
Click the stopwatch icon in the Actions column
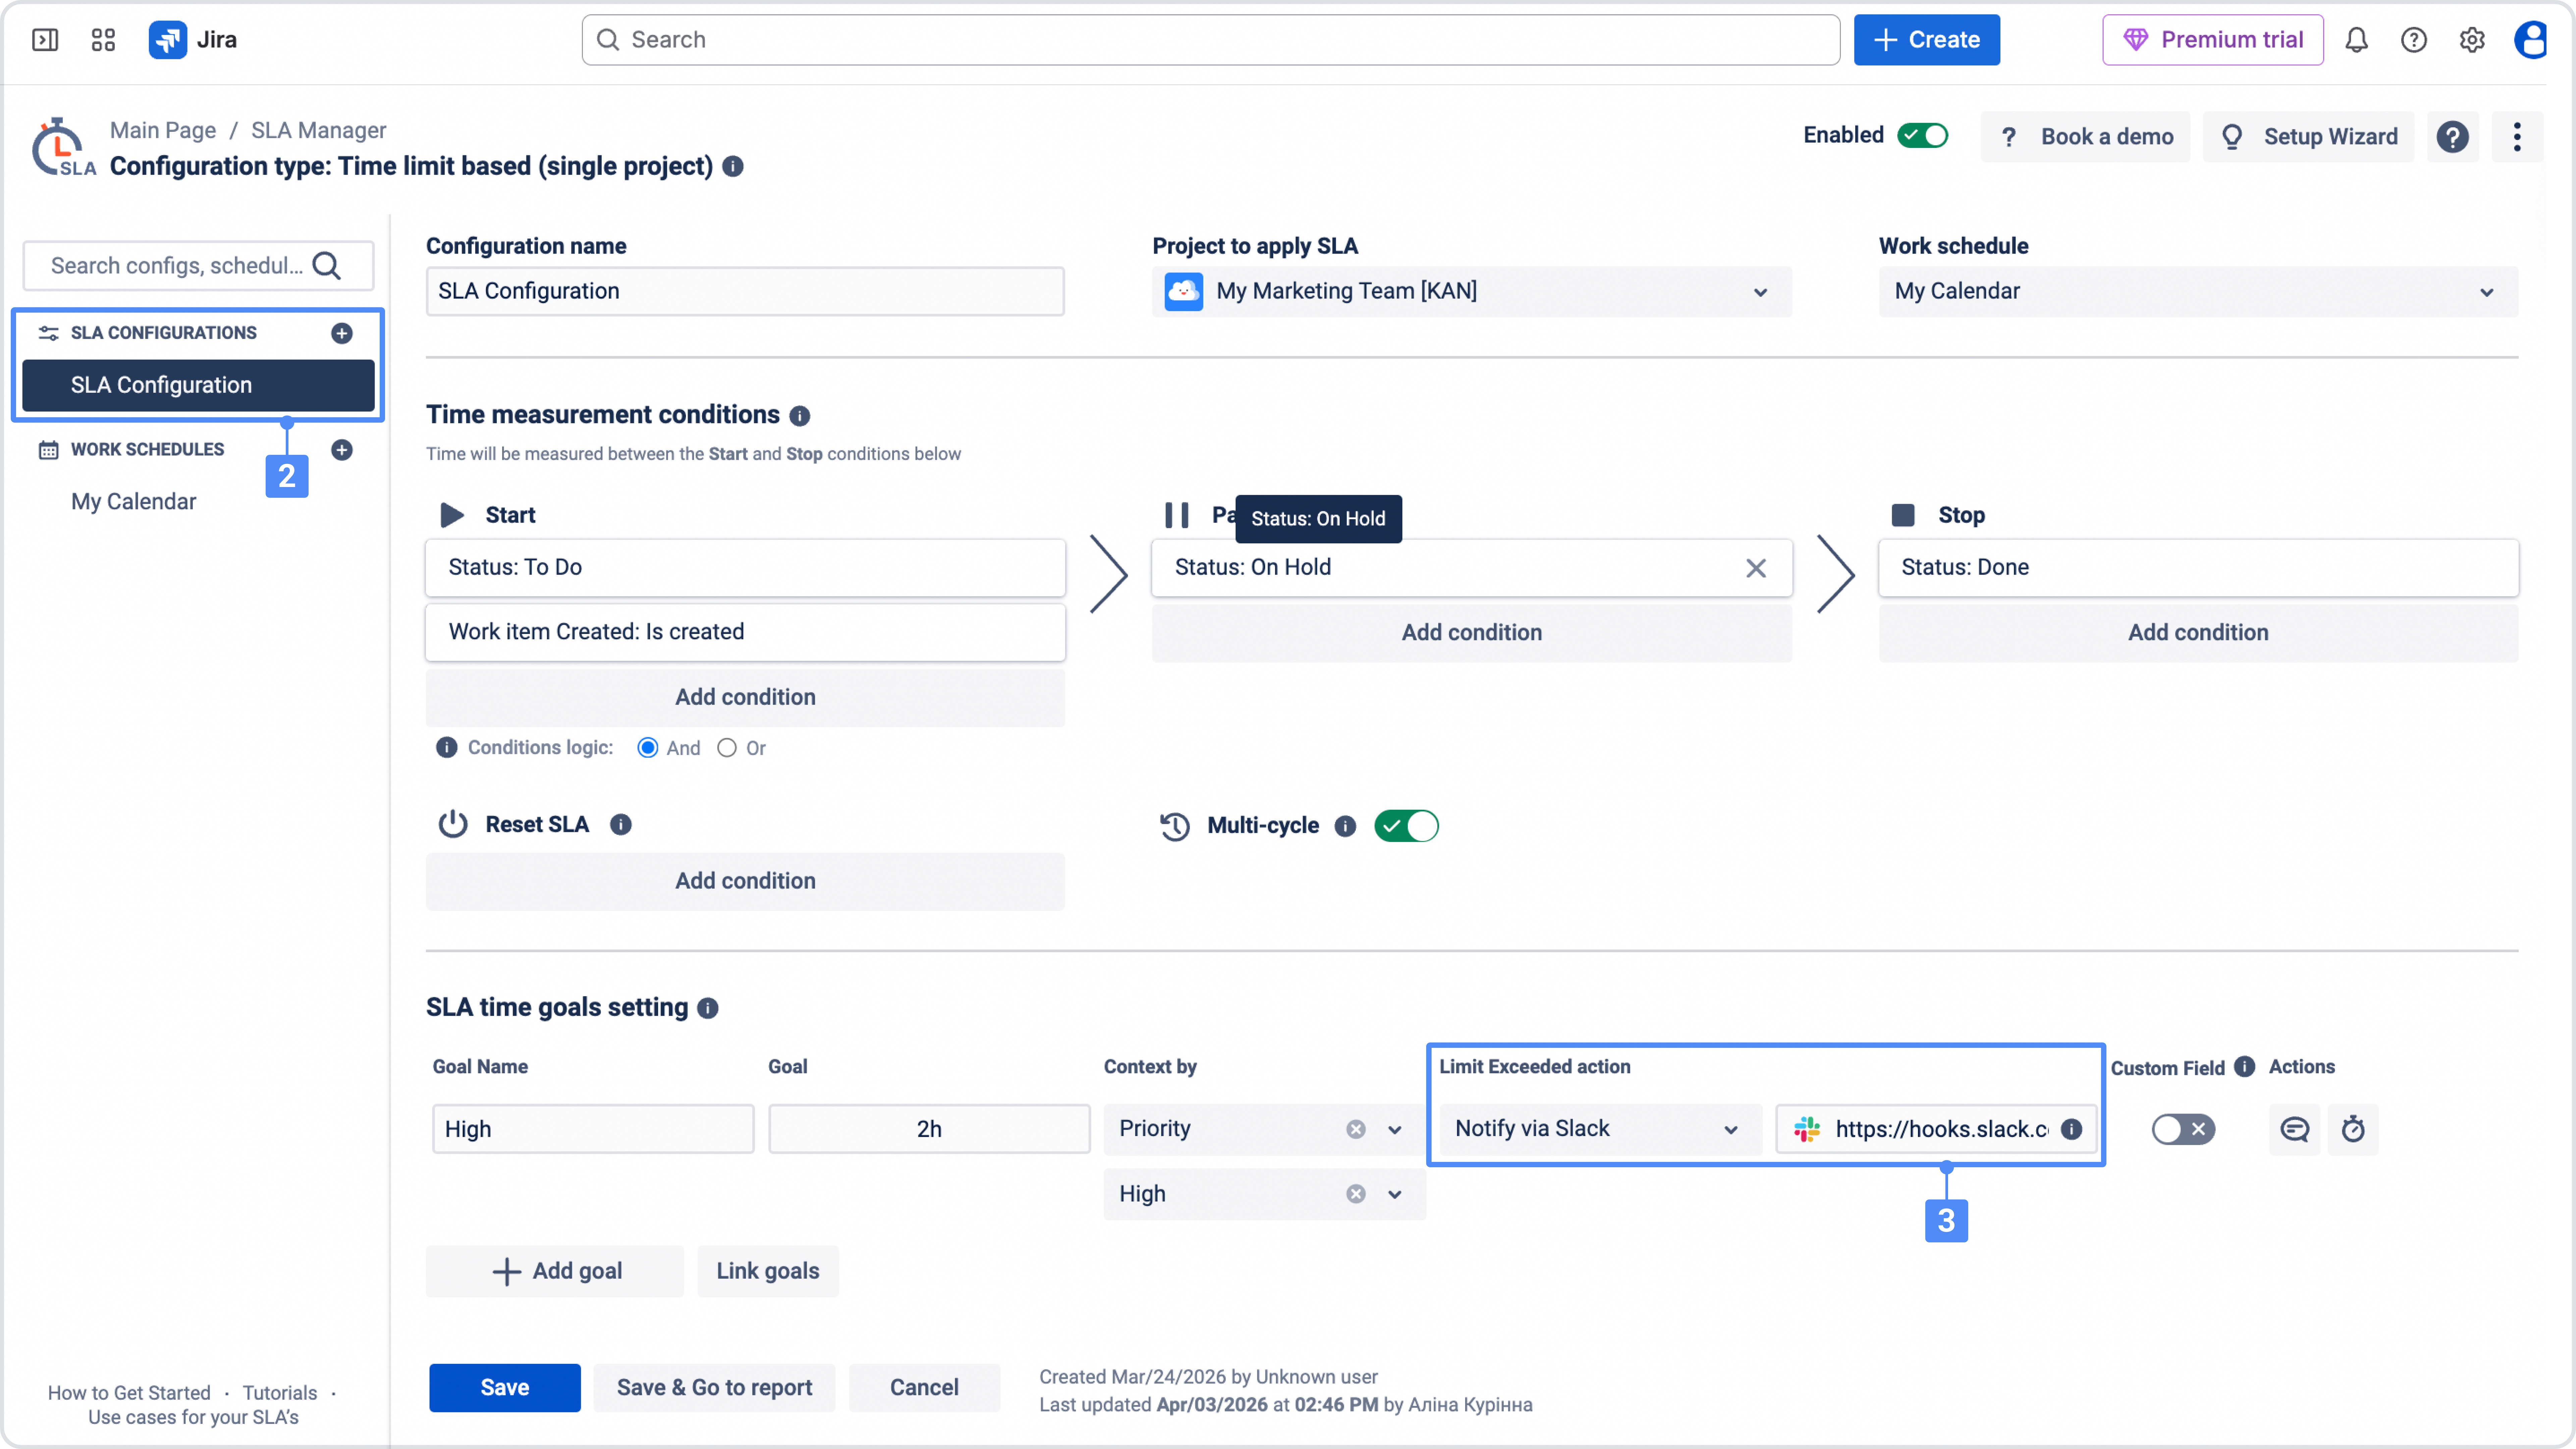(2352, 1129)
